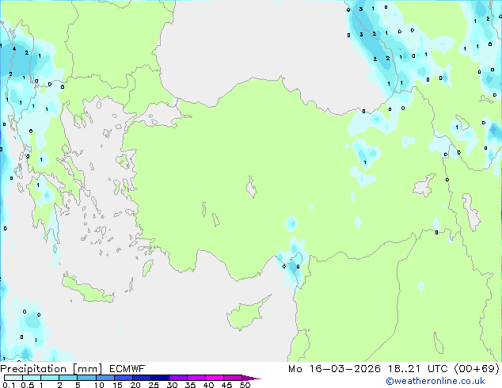Image resolution: width=502 pixels, height=388 pixels.
Task: Select the 10–15 mm legend swatch
Action: point(105,378)
